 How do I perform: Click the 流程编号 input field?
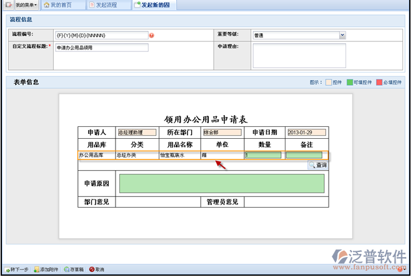[101, 36]
